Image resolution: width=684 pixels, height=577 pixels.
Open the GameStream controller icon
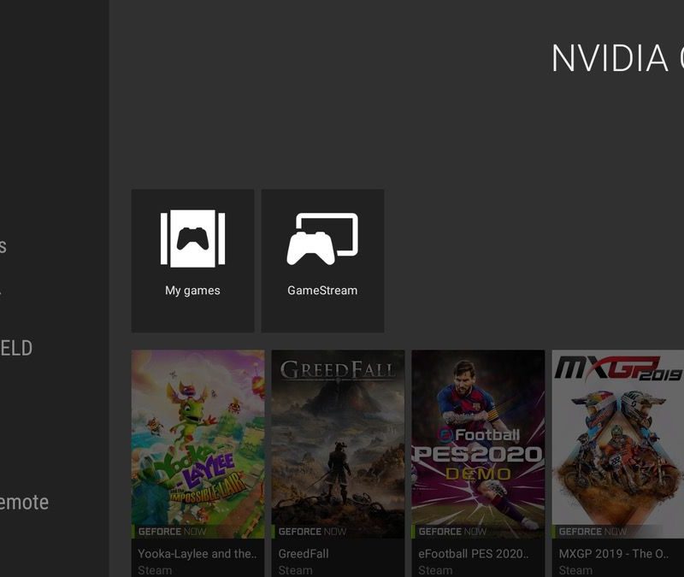(x=322, y=238)
